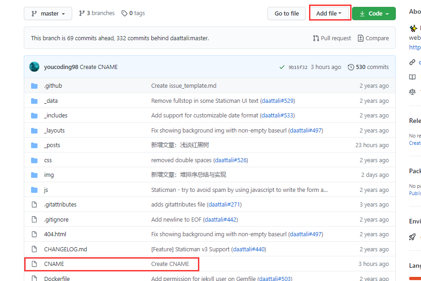421x281 pixels.
Task: Open the CHANGELOG.md file icon
Action: coord(34,249)
